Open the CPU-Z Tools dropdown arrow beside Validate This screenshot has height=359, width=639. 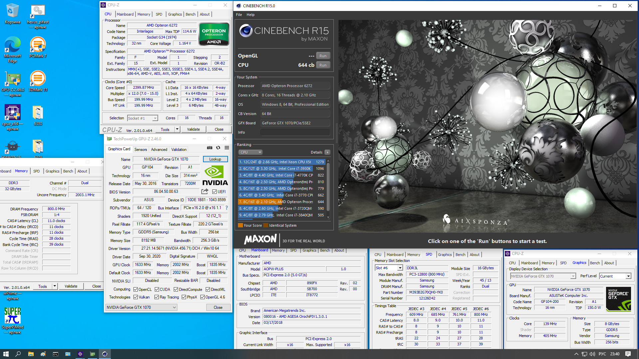point(177,129)
